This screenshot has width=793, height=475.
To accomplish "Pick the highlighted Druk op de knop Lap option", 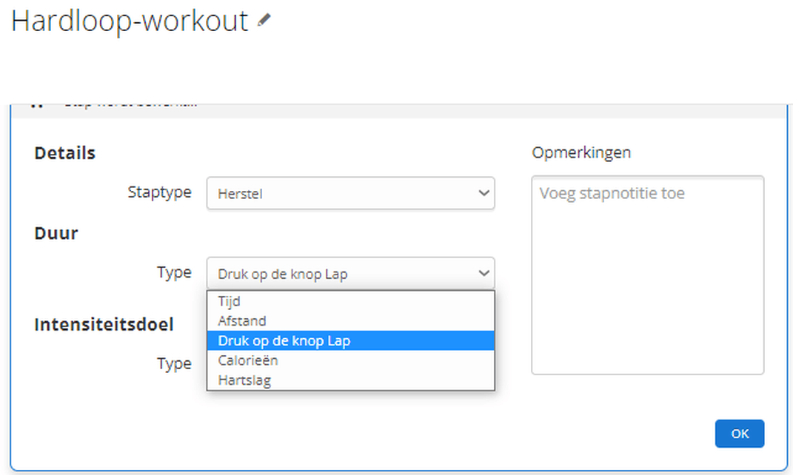I will coord(284,341).
